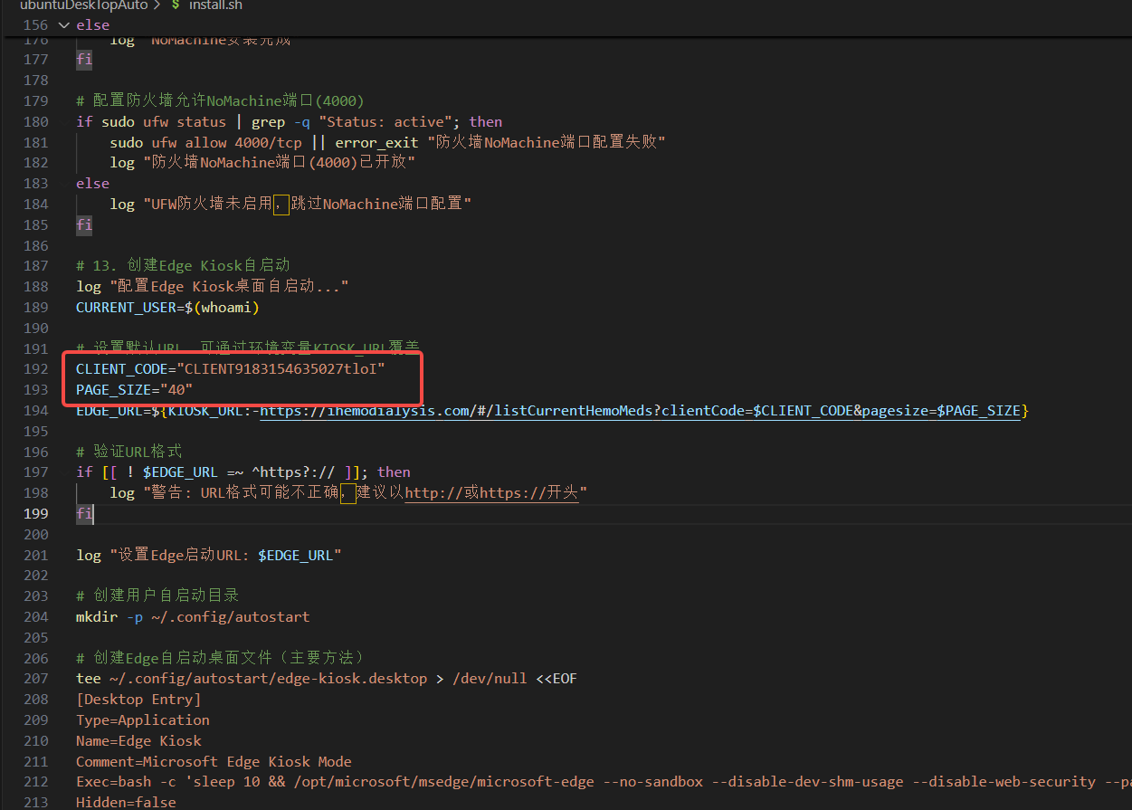Image resolution: width=1132 pixels, height=810 pixels.
Task: Collapse the else block at line 156
Action: [63, 25]
